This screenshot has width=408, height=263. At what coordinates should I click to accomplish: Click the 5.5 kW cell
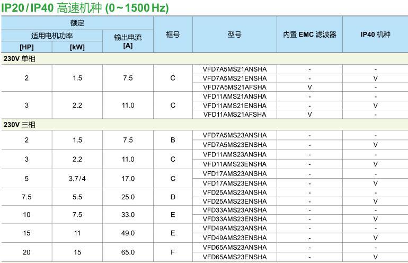(x=77, y=197)
